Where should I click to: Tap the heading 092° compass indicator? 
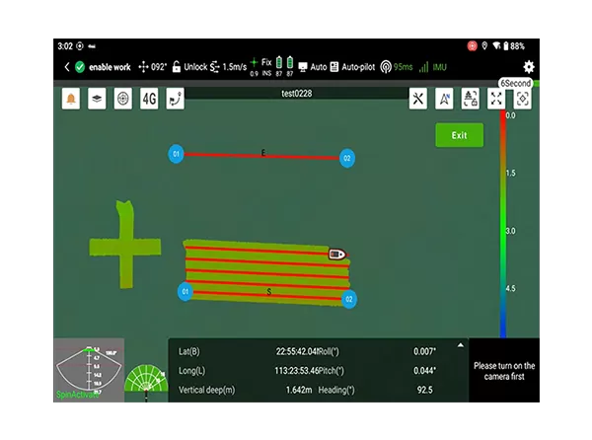153,67
